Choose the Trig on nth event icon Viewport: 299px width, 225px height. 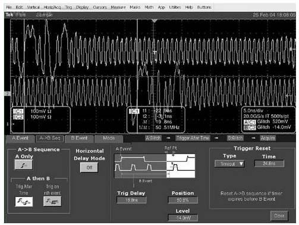(52, 201)
